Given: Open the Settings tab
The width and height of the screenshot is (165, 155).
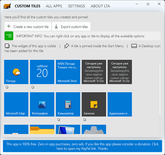Looking at the screenshot, I should point(76,6).
